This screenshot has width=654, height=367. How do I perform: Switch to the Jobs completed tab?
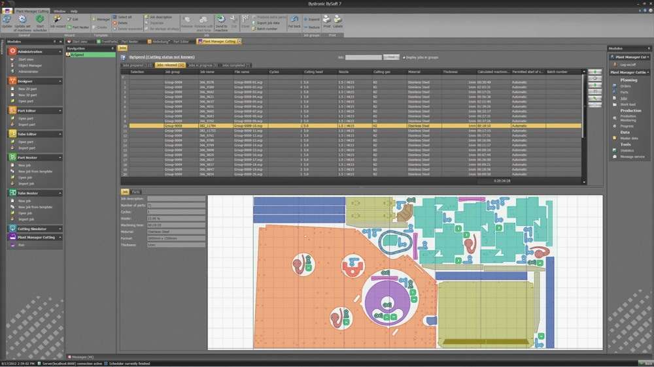pyautogui.click(x=235, y=65)
